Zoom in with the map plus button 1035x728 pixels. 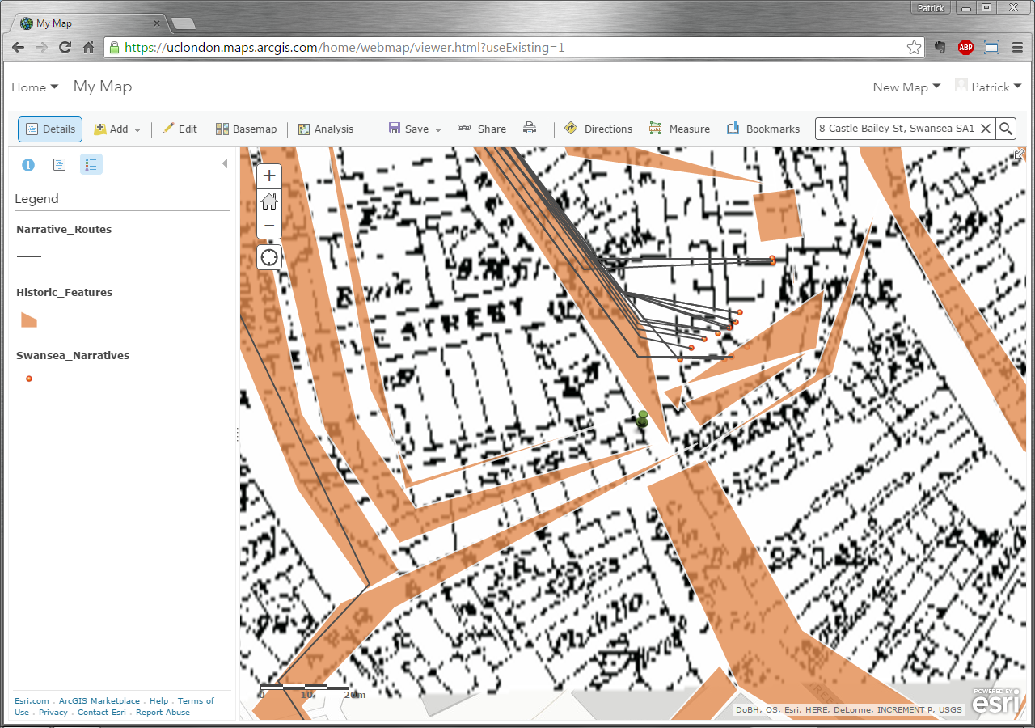click(269, 176)
